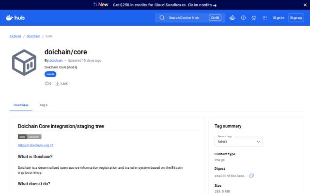Click the doichain publisher link
Screen dimensions: 310x194
56,60
